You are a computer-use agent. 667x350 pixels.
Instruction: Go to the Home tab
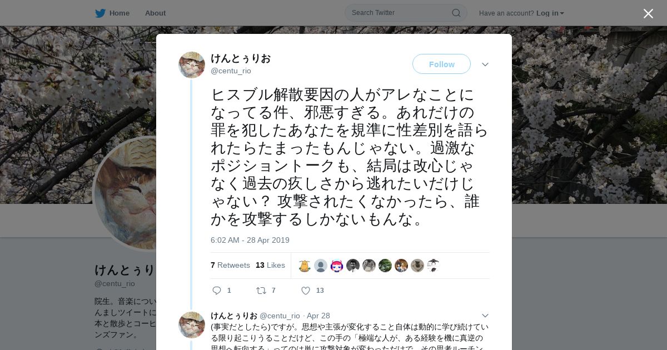click(x=112, y=13)
